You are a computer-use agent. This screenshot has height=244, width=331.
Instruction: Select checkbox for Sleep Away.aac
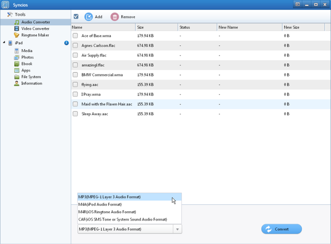(76, 114)
